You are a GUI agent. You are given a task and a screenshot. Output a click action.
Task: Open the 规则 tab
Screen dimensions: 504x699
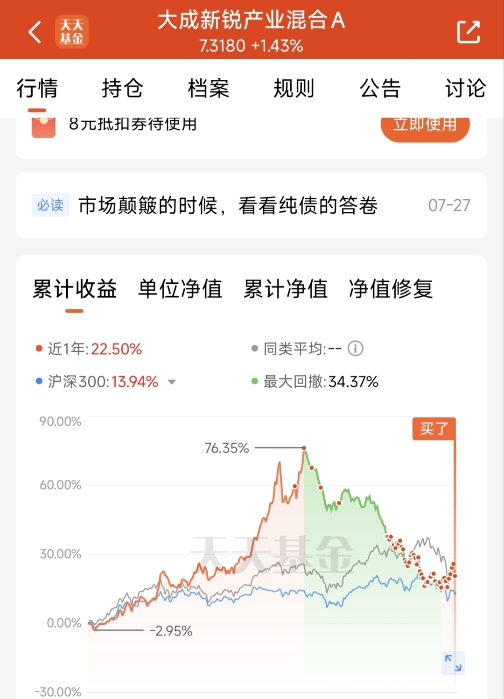(x=294, y=89)
